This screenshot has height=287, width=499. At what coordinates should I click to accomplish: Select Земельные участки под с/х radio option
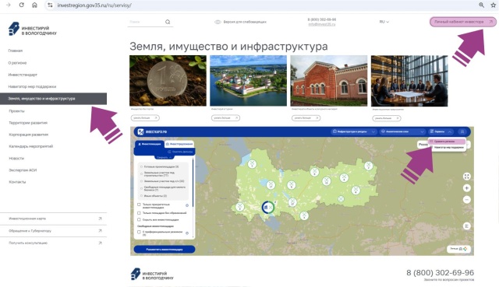(x=142, y=181)
